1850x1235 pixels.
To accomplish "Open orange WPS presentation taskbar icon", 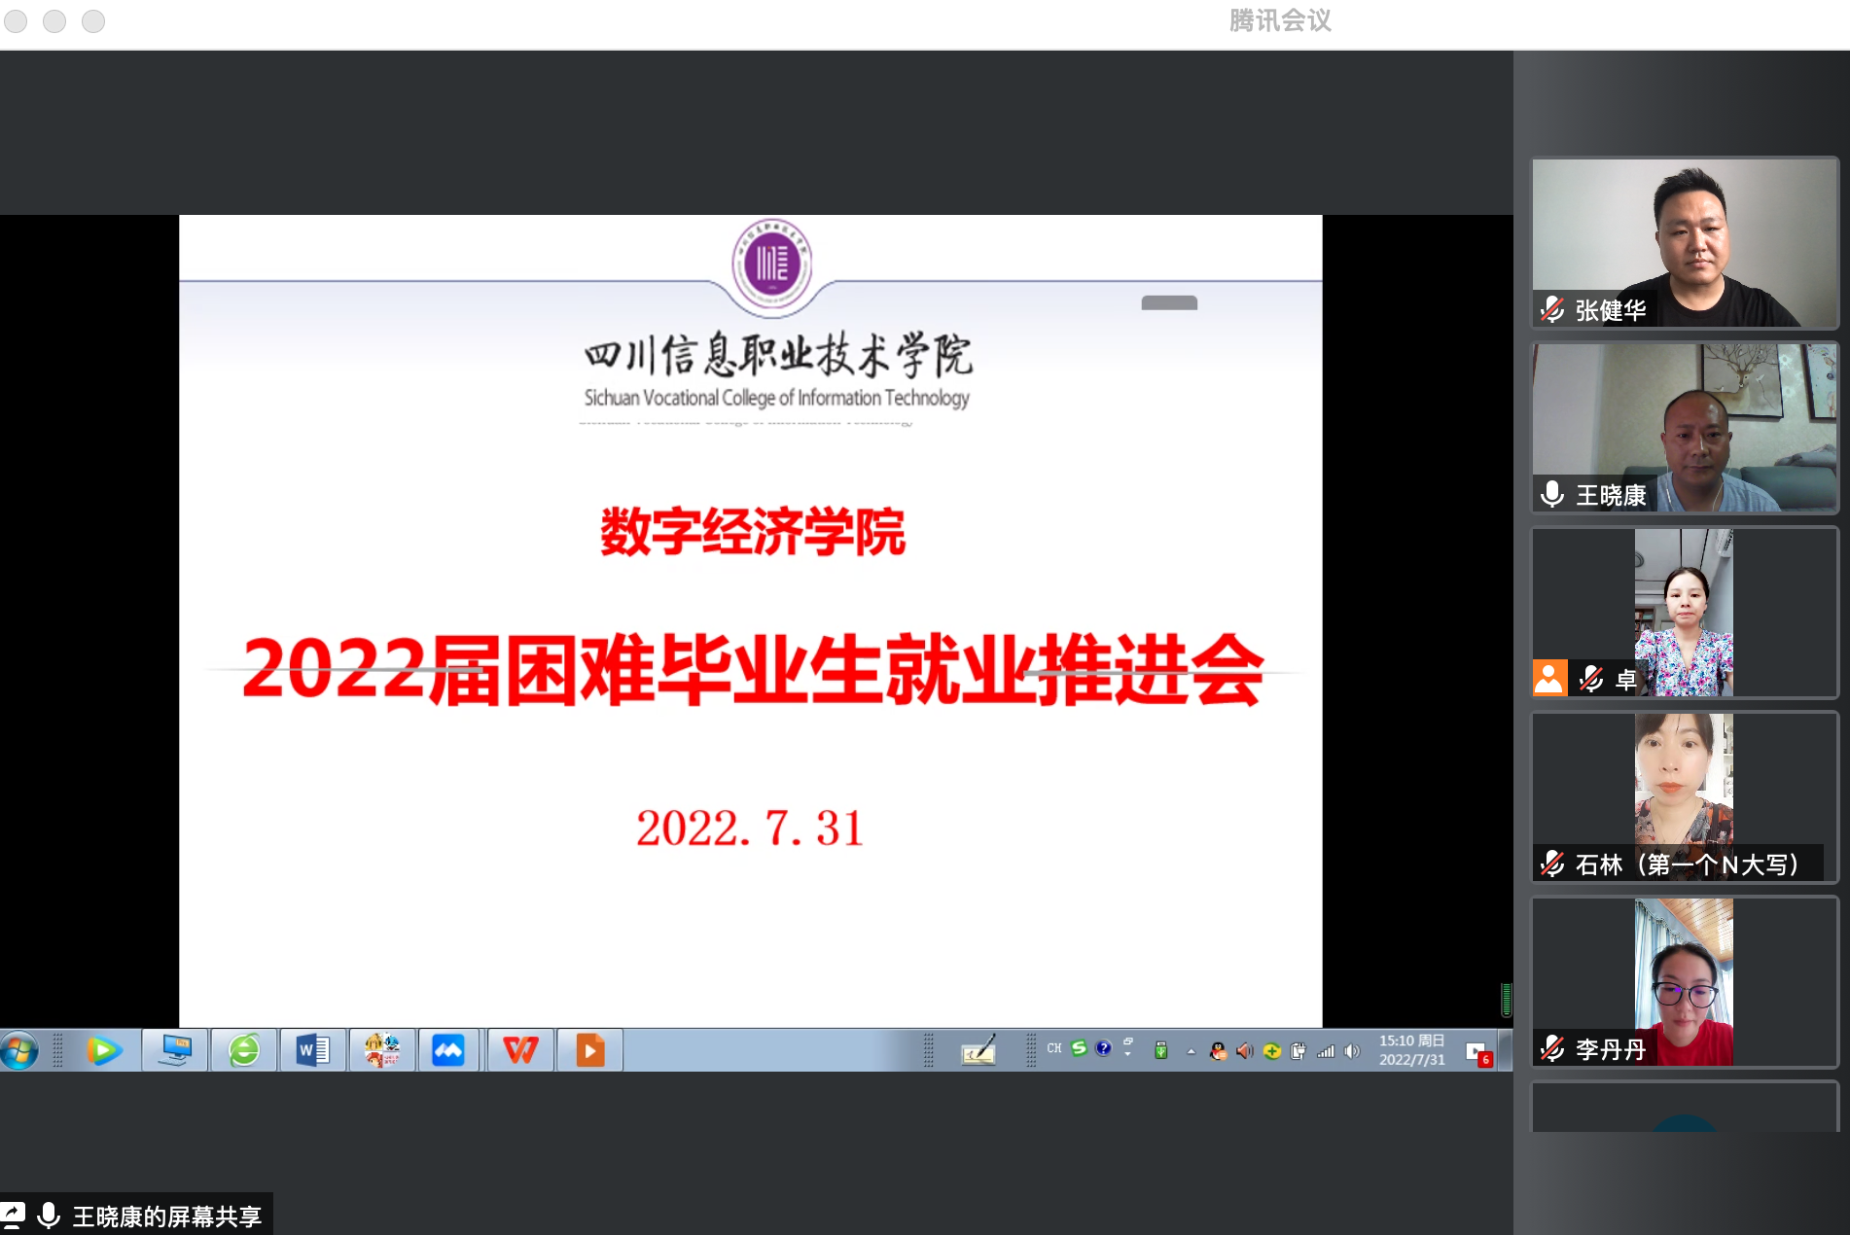I will click(589, 1050).
